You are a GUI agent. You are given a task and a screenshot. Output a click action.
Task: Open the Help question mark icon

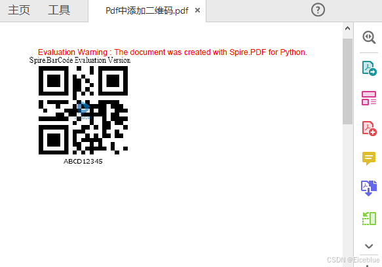click(318, 10)
